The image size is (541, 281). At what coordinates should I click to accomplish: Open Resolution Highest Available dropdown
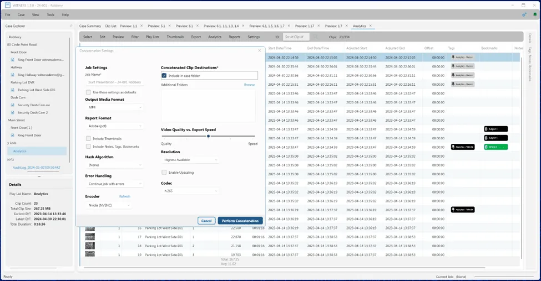tap(190, 160)
